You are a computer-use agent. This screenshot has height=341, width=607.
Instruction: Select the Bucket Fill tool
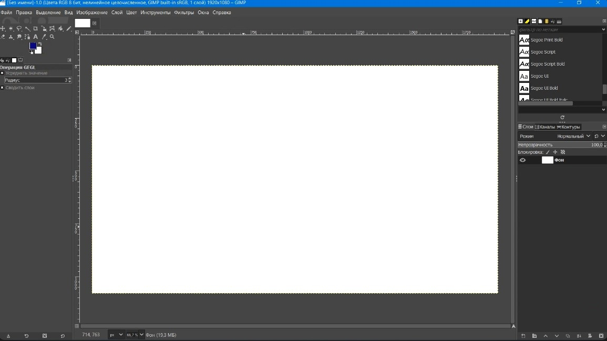pyautogui.click(x=60, y=29)
